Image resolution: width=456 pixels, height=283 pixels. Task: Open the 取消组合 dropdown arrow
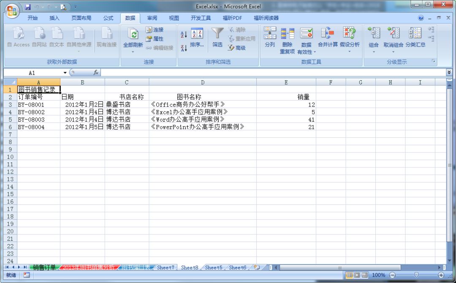[x=393, y=52]
